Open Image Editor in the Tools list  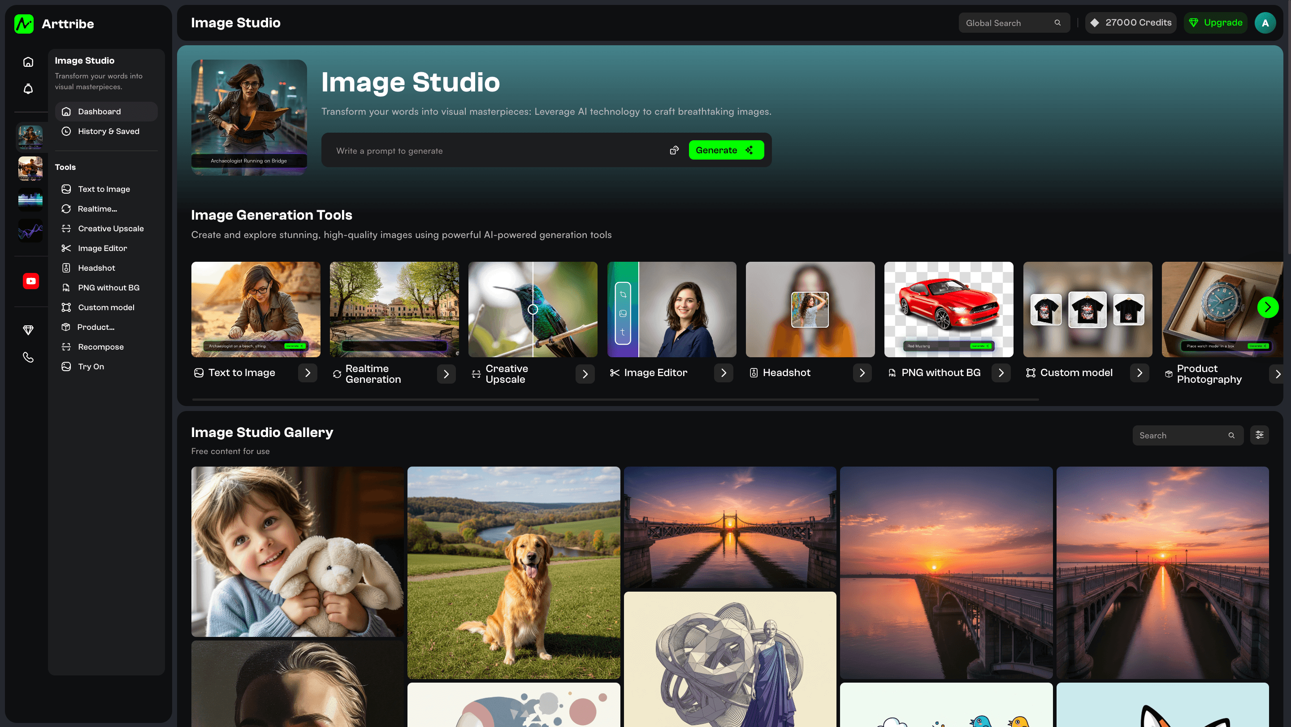coord(106,248)
